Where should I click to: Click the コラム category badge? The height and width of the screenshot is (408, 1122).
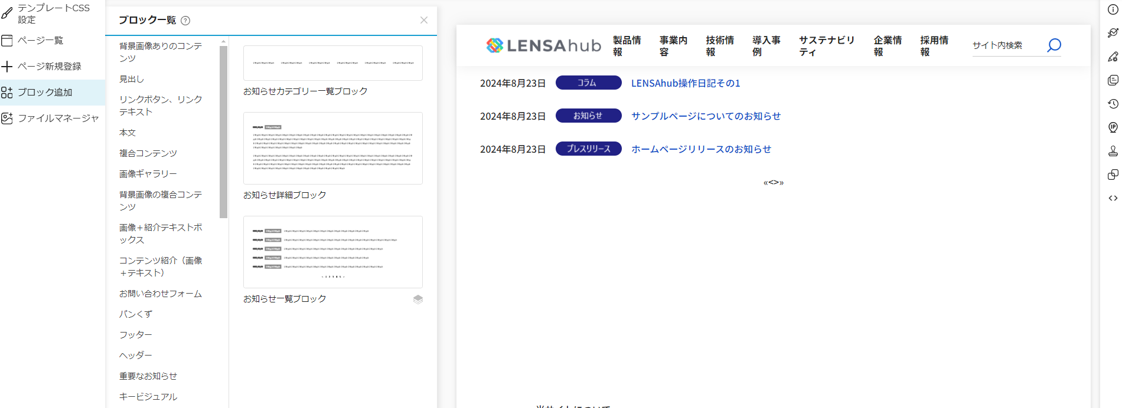(x=588, y=83)
